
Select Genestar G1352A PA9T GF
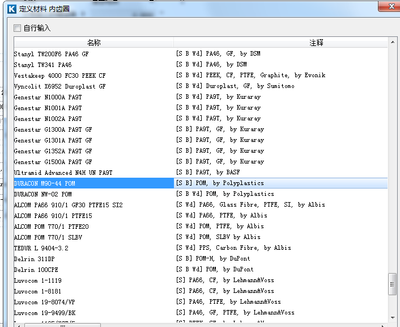point(53,151)
